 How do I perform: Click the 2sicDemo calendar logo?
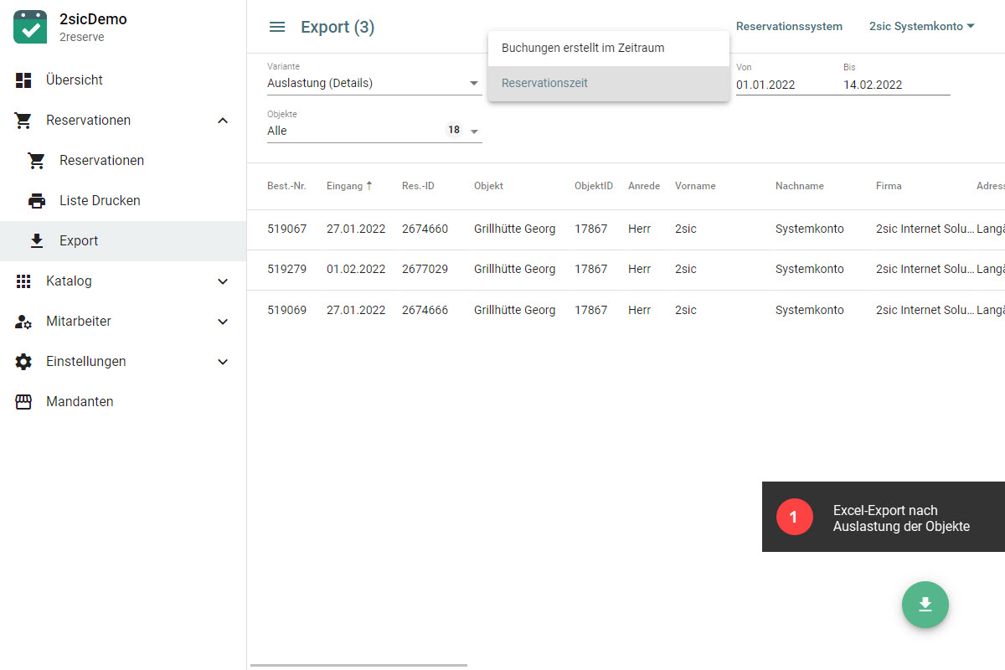click(30, 27)
